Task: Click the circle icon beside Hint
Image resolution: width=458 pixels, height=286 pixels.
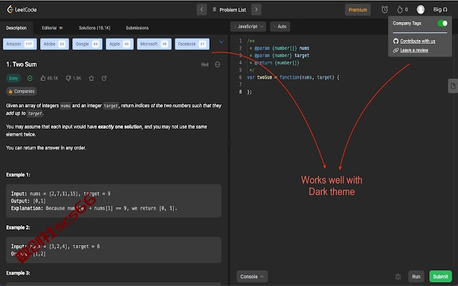Action: (218, 64)
